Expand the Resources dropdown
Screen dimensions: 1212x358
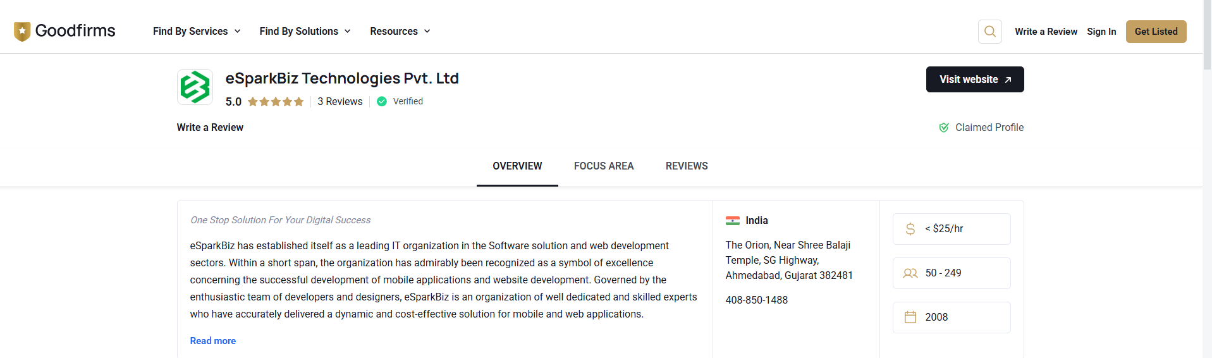[400, 32]
